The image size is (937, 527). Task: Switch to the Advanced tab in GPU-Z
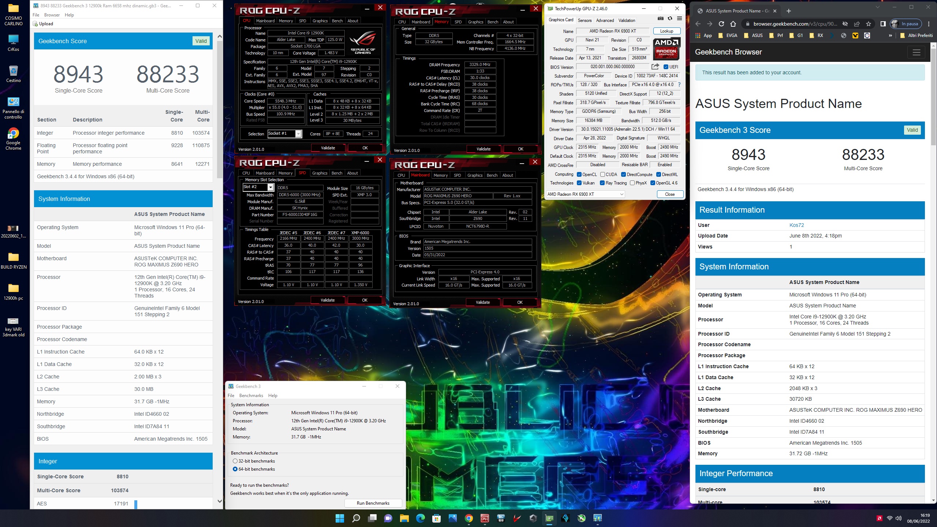[x=605, y=20]
